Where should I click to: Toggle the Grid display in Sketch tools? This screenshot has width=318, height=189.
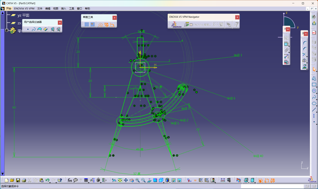pyautogui.click(x=87, y=25)
